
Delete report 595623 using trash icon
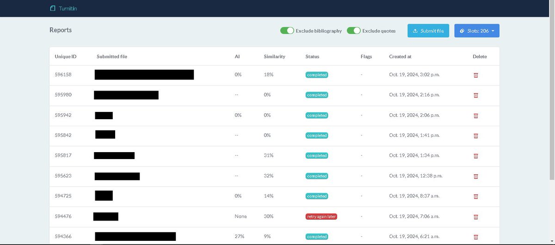[x=476, y=176]
